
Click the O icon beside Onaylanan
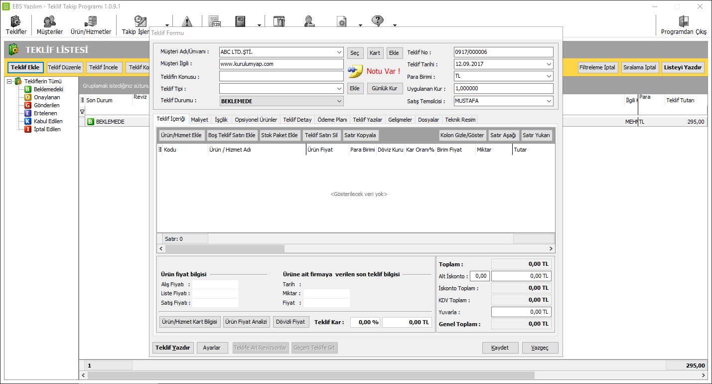point(28,97)
